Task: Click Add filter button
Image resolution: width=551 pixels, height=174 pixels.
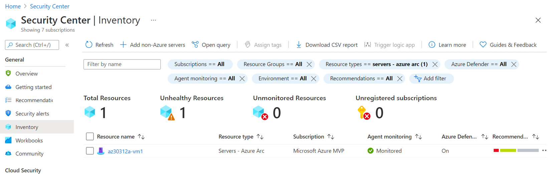Action: point(431,79)
